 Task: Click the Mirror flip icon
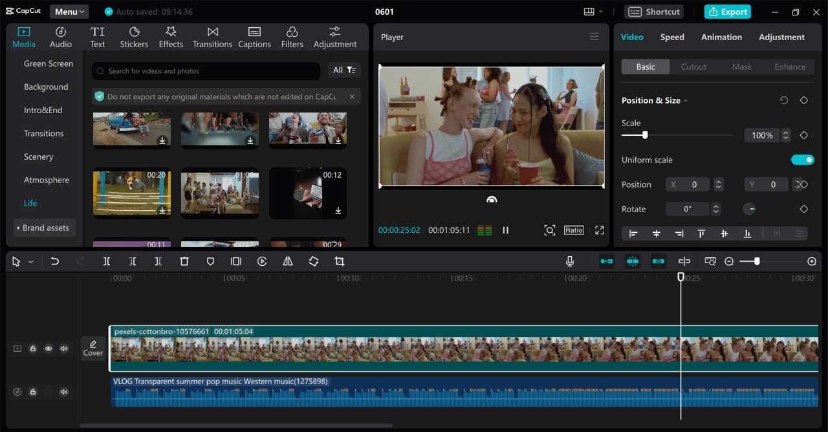click(288, 261)
